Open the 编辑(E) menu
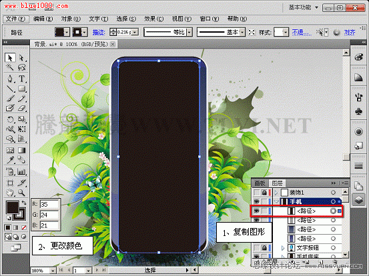 coord(43,19)
